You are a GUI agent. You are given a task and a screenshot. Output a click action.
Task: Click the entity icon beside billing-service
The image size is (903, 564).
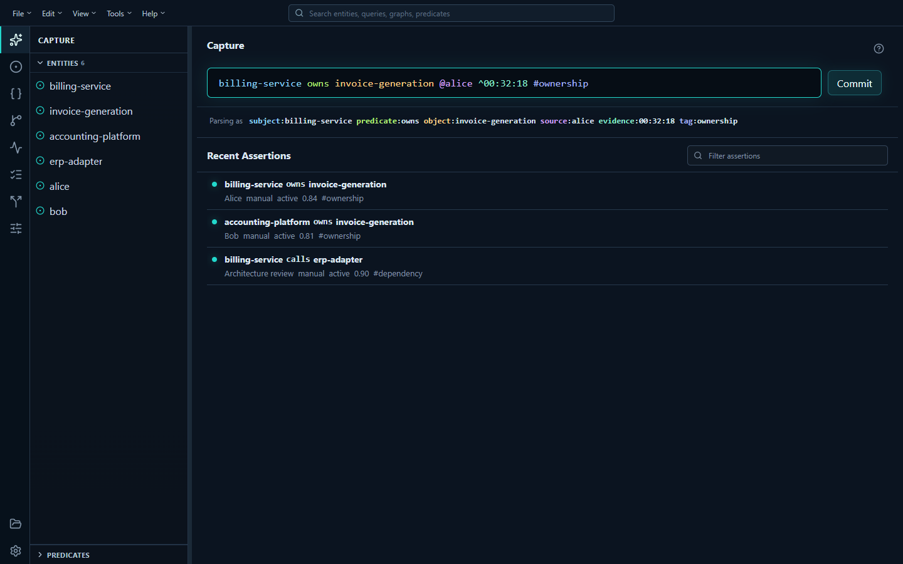point(40,86)
